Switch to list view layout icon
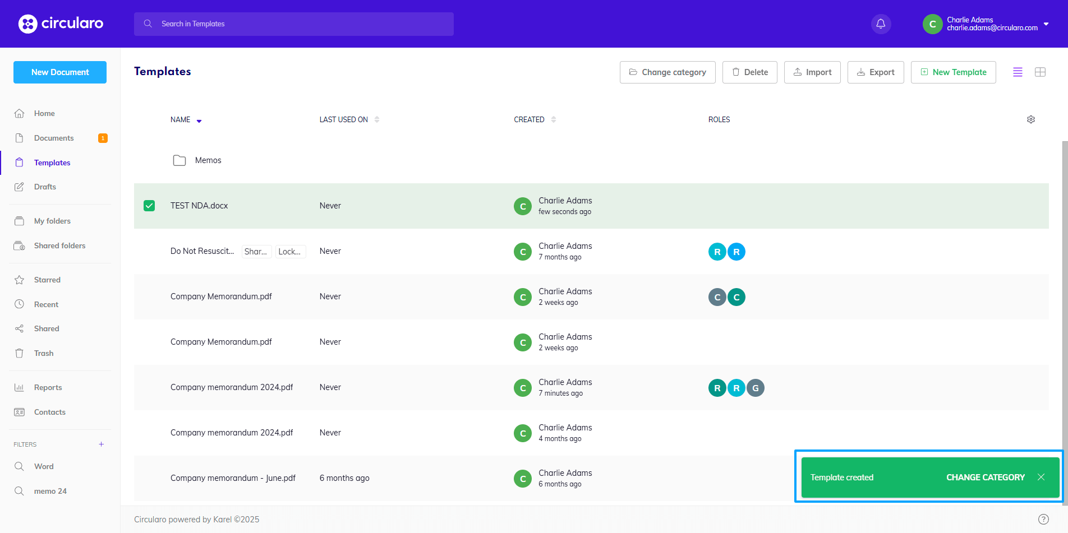 click(1018, 72)
